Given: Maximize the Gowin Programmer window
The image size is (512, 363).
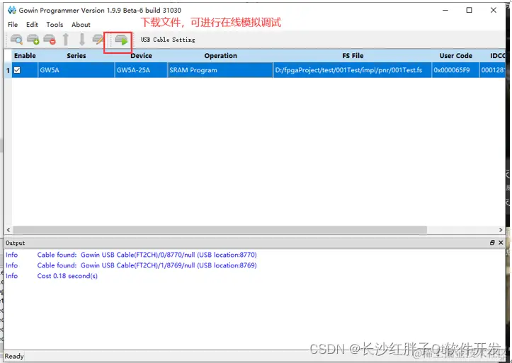Looking at the screenshot, I should [x=470, y=10].
